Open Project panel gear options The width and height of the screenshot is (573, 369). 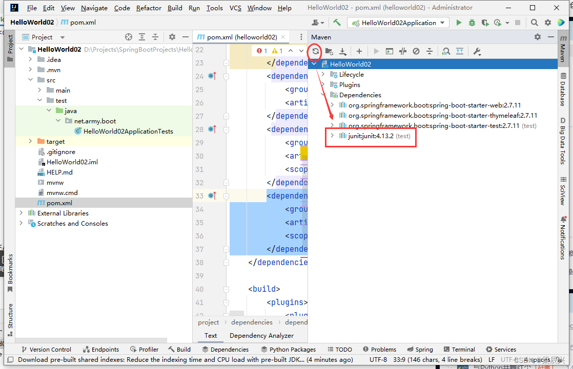point(172,37)
